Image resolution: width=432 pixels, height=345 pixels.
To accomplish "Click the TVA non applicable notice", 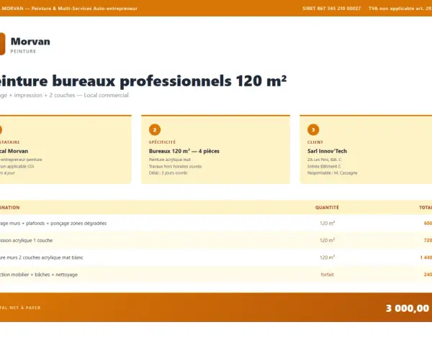I will 400,9.
